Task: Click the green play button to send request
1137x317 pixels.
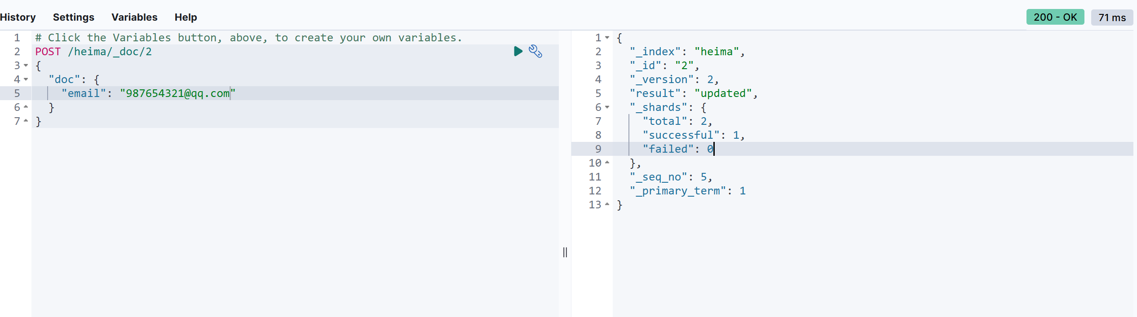Action: tap(518, 51)
